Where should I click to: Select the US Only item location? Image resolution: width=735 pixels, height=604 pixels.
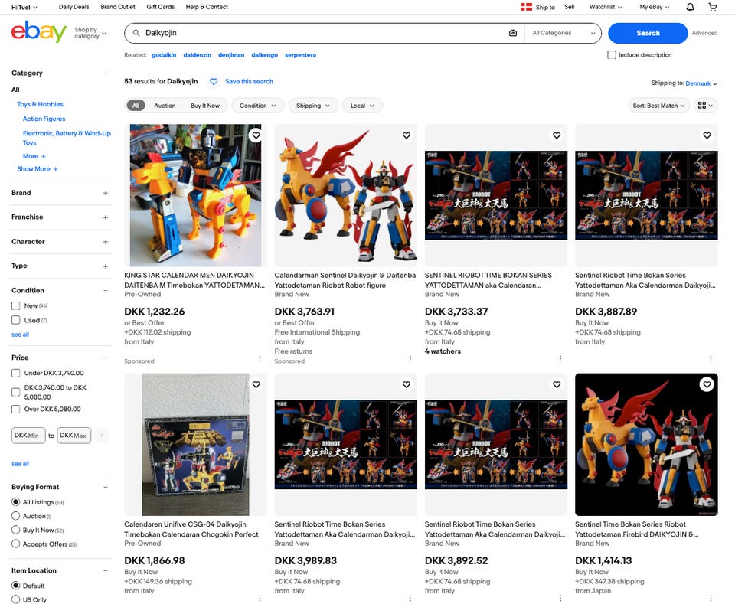15,599
